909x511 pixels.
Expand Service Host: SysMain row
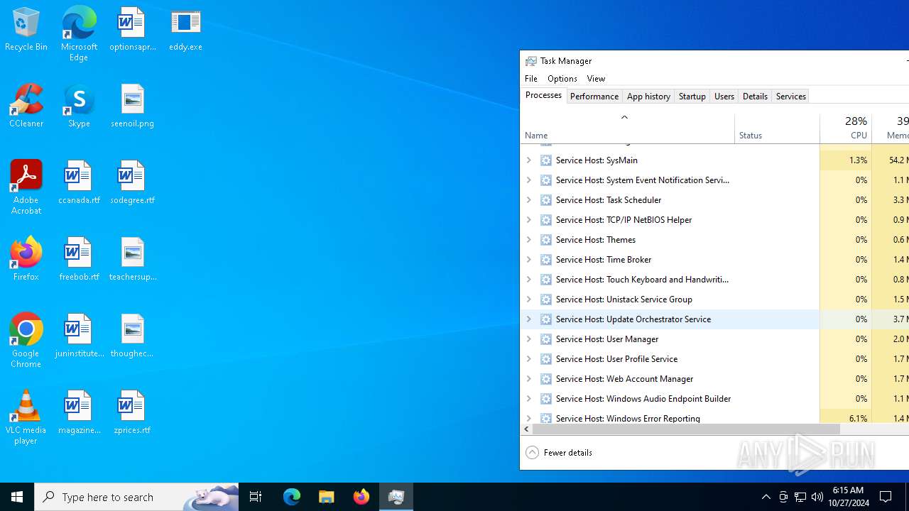point(528,160)
